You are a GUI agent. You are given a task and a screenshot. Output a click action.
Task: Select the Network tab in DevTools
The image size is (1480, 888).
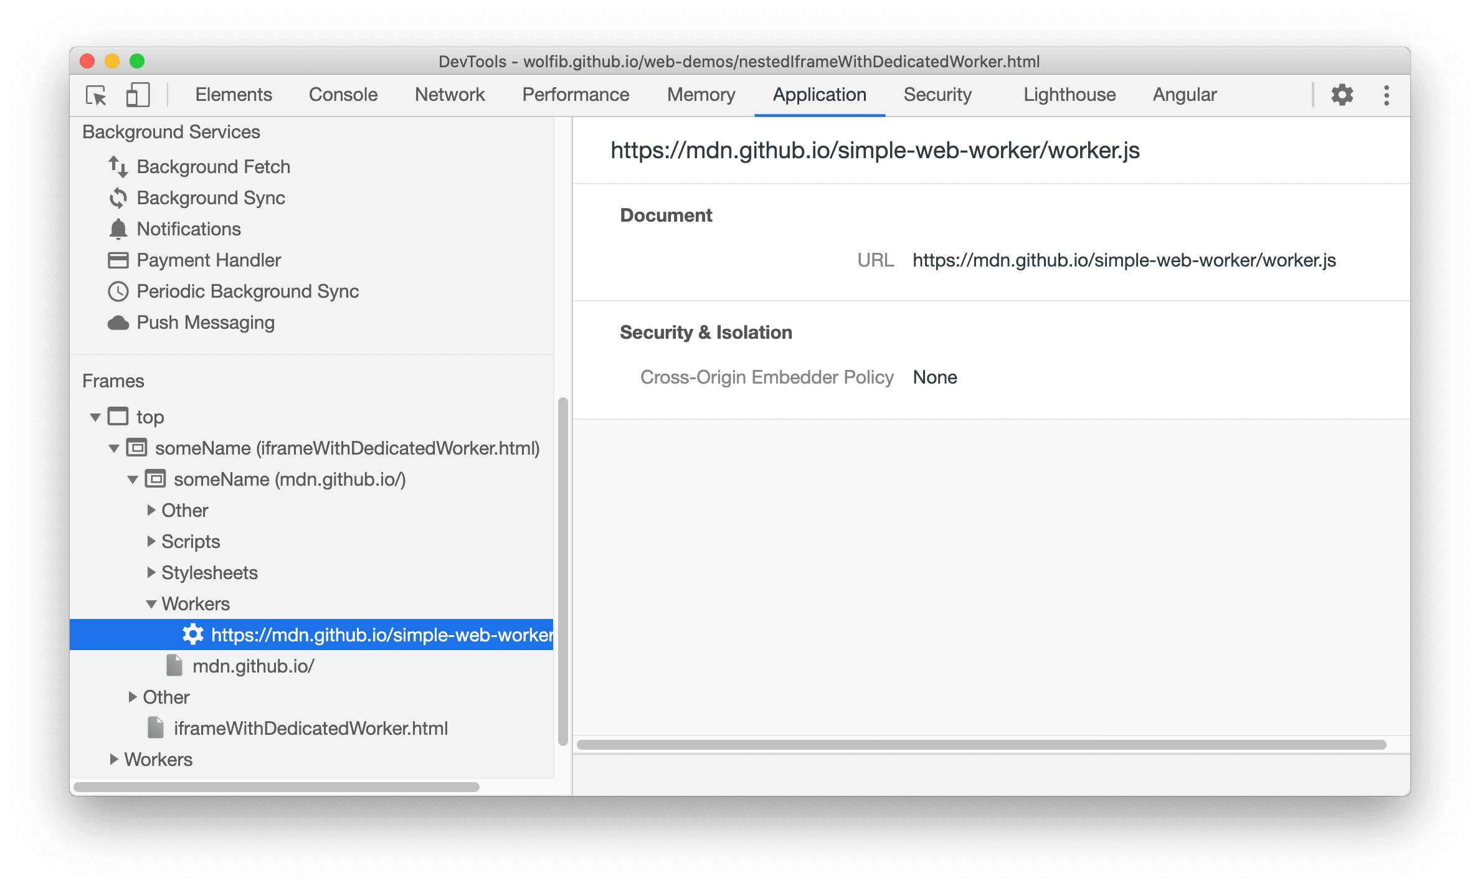point(449,94)
